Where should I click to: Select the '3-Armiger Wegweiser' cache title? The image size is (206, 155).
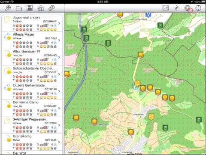(29, 119)
